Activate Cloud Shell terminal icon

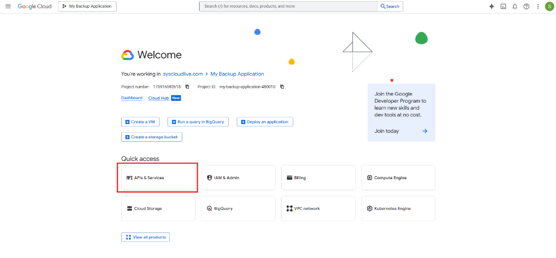pyautogui.click(x=503, y=7)
